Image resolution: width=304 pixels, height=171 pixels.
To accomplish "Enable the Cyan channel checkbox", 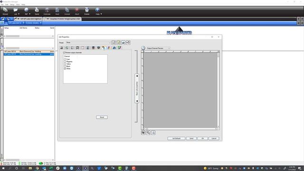I will click(x=65, y=59).
